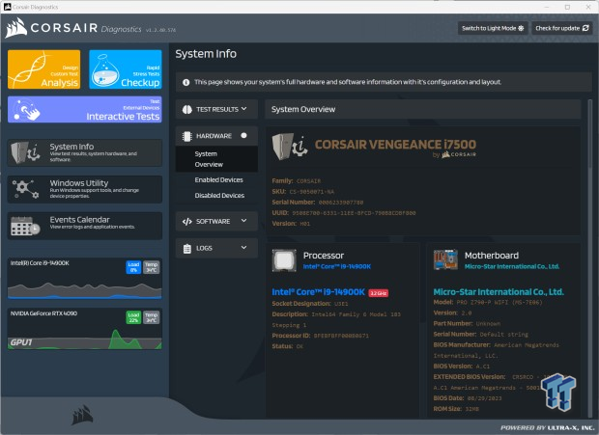The image size is (599, 435).
Task: Open the Interactive Tests tile
Action: [85, 109]
